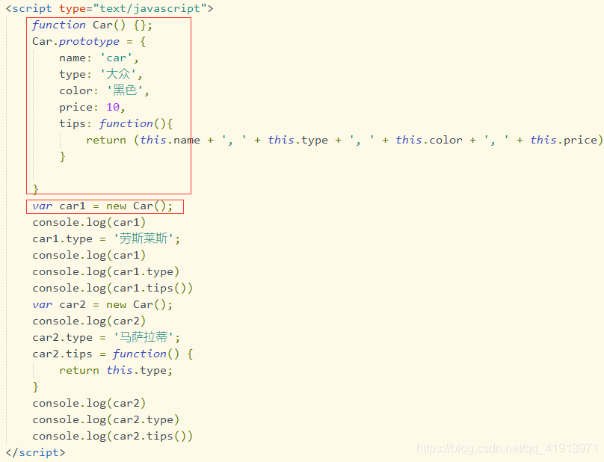Click the 'function Car() {};' line
Screen dimensions: 604x462
(92, 25)
